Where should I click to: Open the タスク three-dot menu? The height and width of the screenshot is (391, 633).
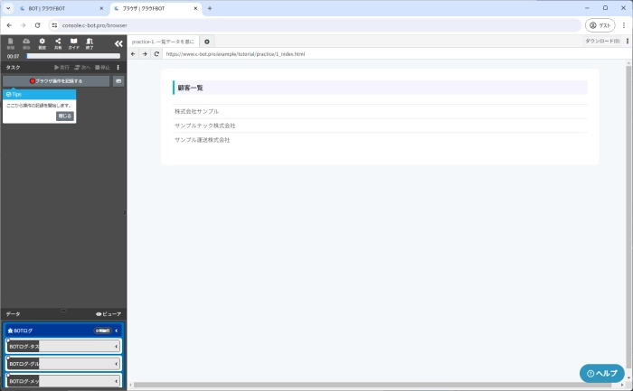[118, 67]
